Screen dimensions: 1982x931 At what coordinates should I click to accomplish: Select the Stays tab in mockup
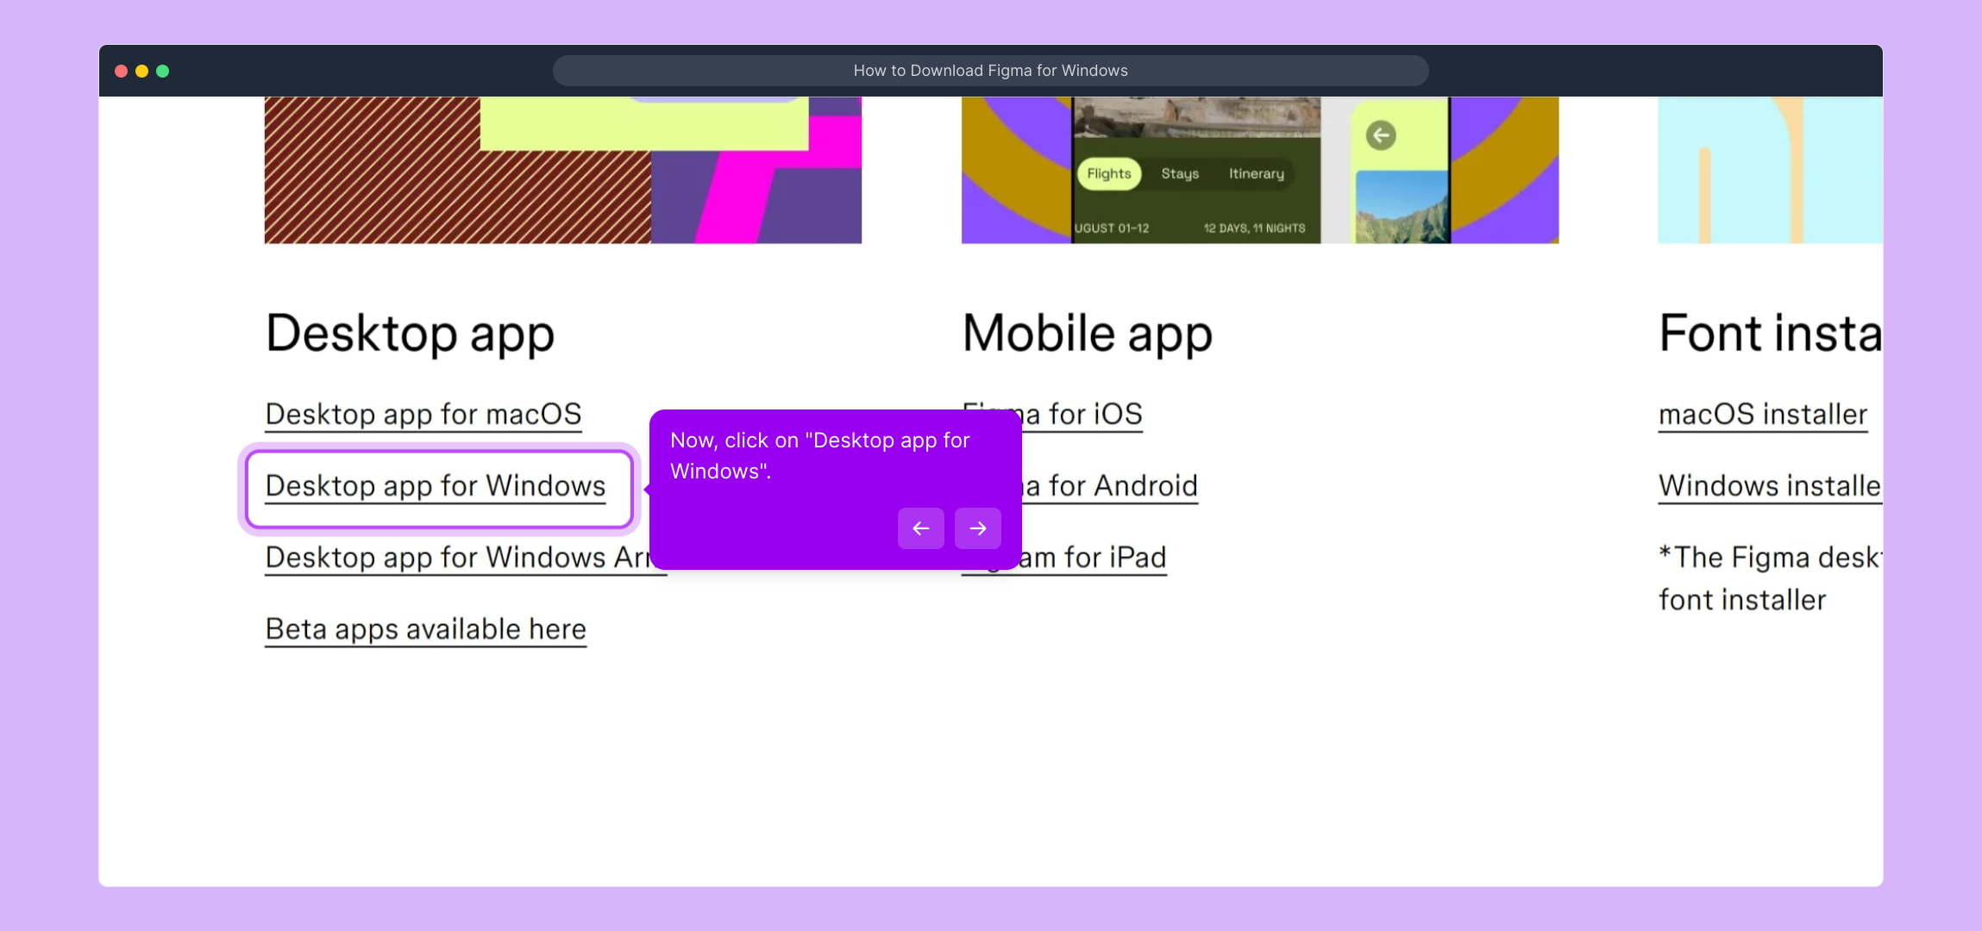coord(1180,174)
